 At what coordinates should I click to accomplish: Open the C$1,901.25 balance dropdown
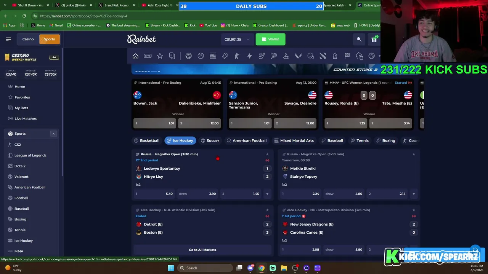coord(236,39)
